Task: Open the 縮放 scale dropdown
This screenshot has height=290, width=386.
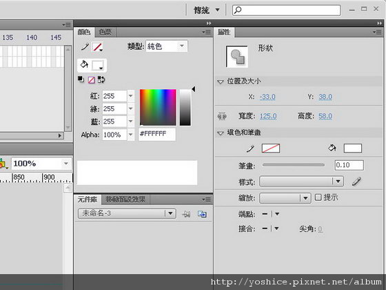Action: (285, 198)
